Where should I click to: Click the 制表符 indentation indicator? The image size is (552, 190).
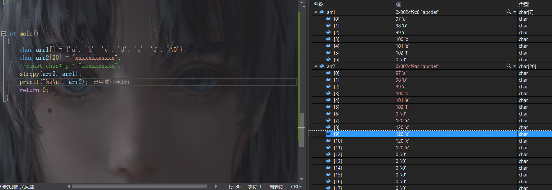click(276, 187)
